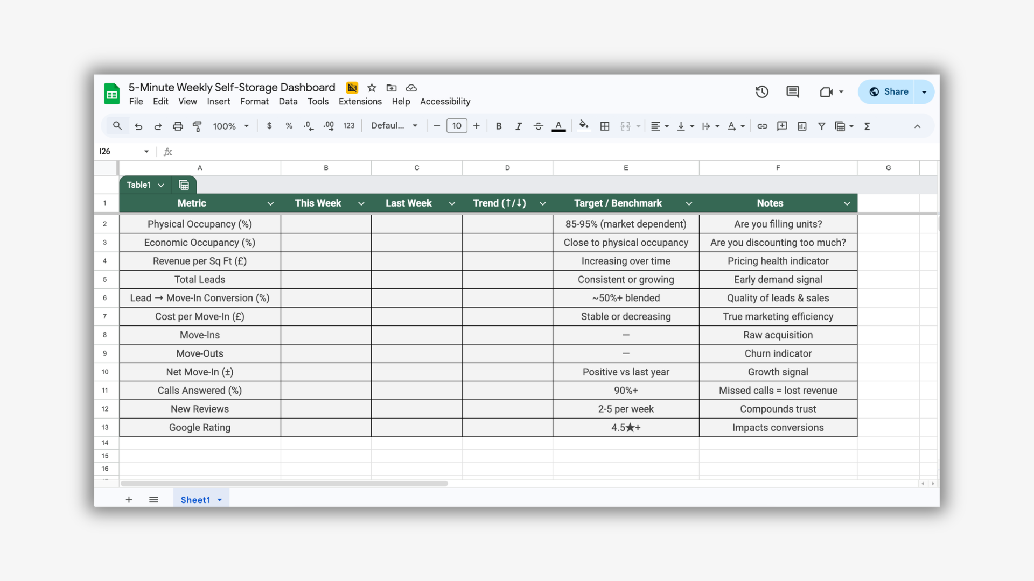Open the Extensions menu
This screenshot has width=1034, height=581.
(x=360, y=102)
